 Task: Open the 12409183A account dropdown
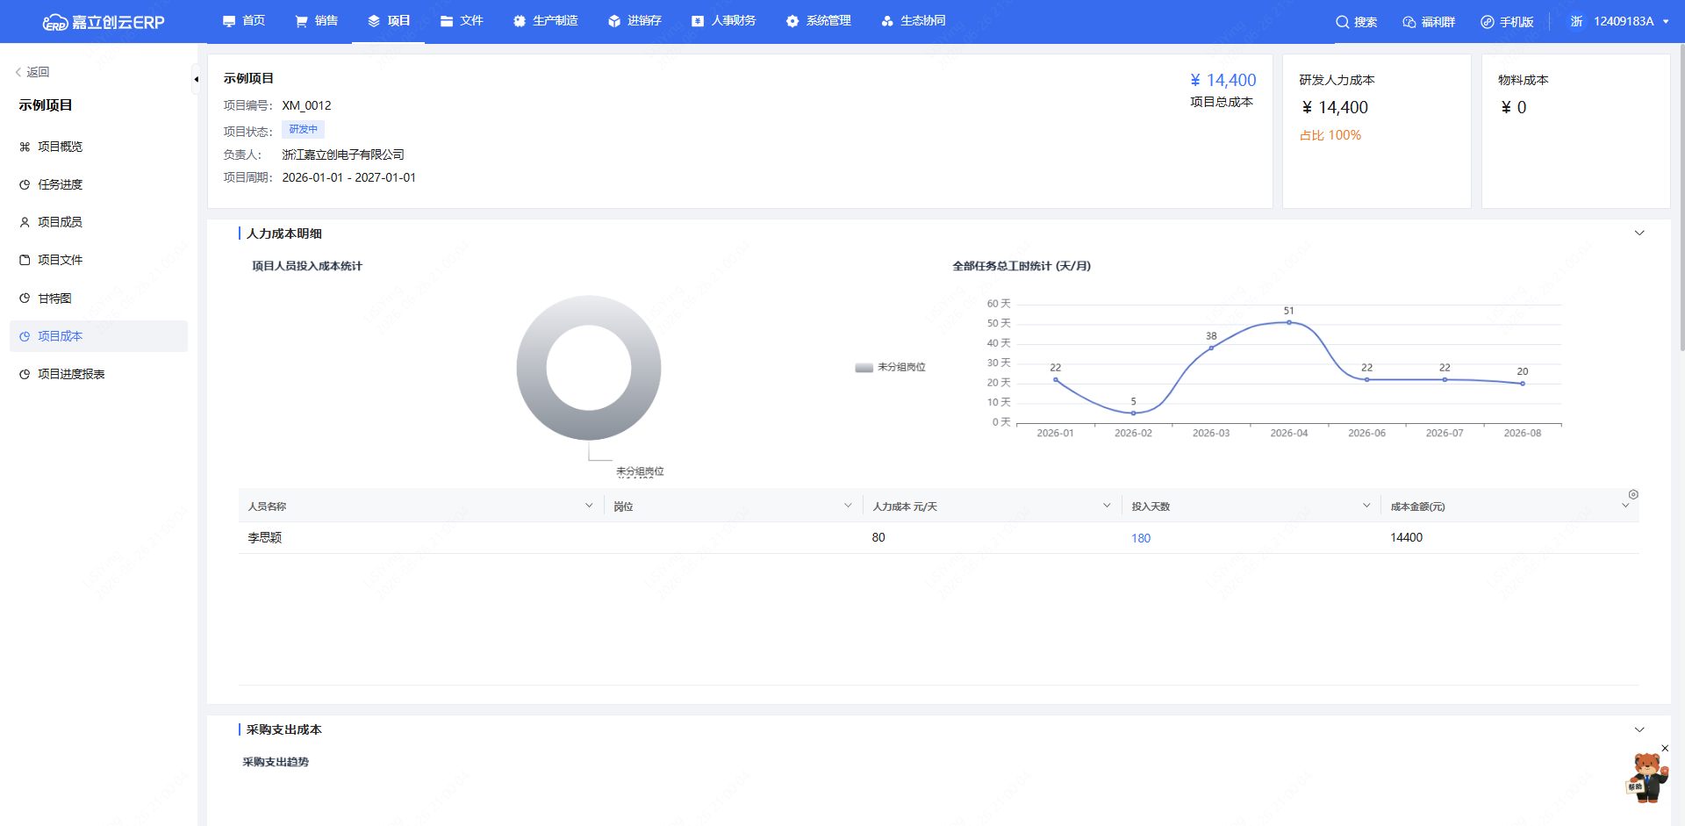pos(1631,21)
